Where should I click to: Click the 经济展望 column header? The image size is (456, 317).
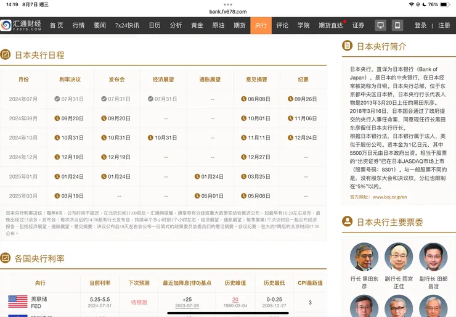pos(163,80)
